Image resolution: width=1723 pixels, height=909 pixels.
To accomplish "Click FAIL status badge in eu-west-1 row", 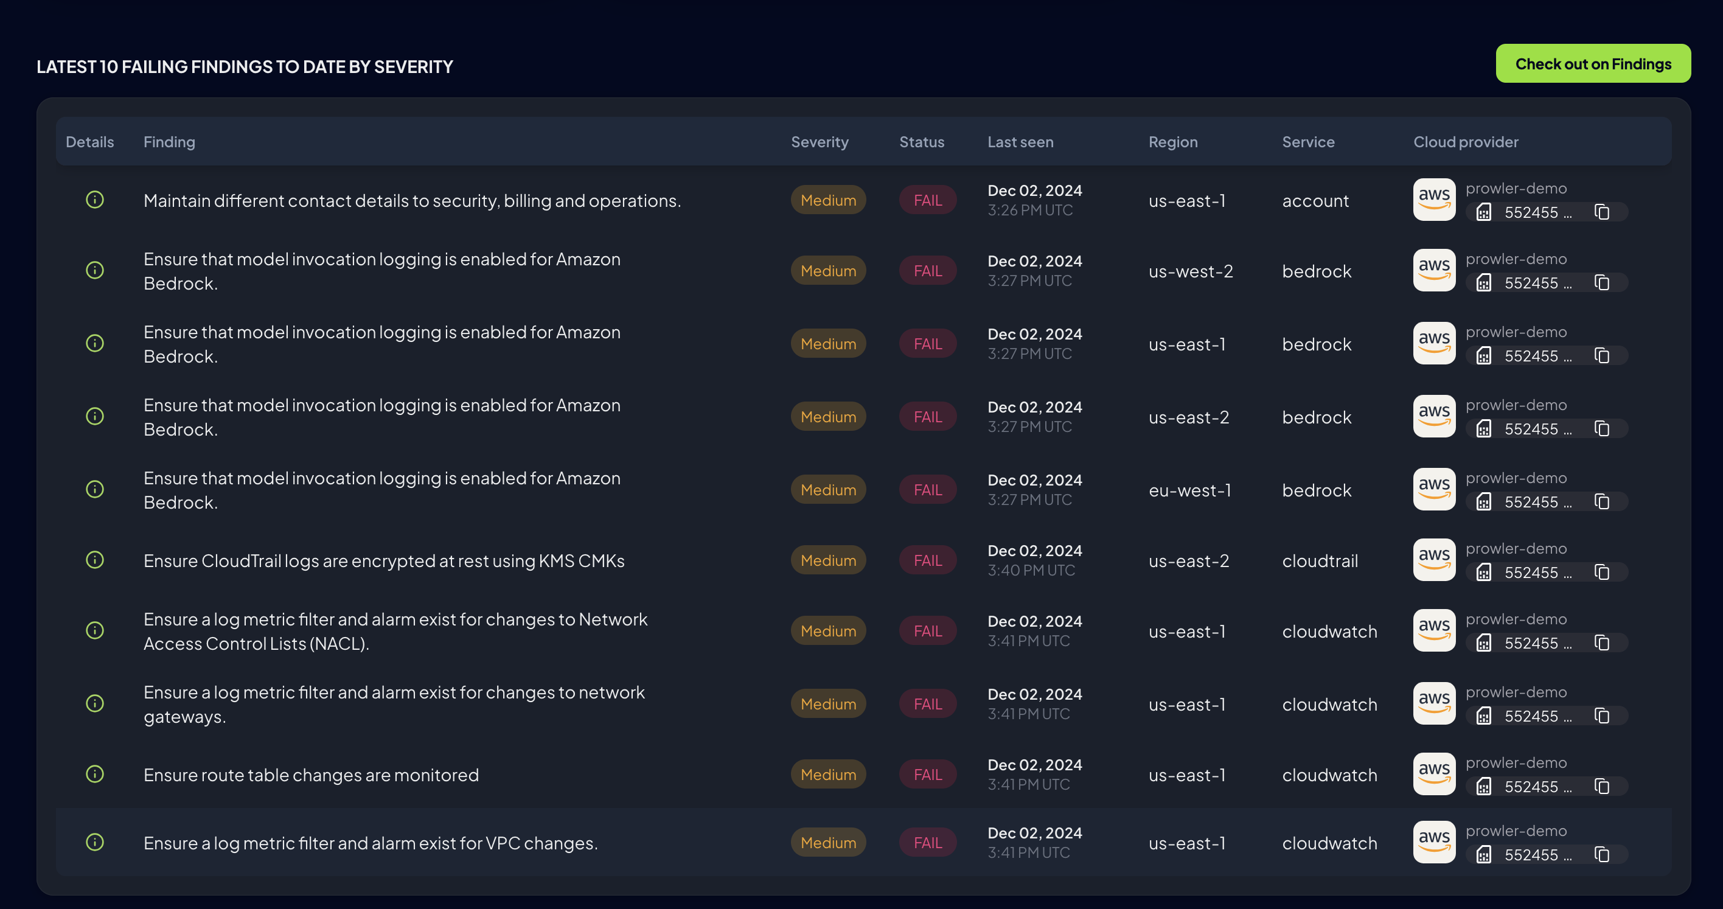I will pos(928,490).
